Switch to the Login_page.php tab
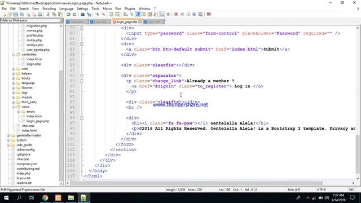This screenshot has height=203, width=361. pyautogui.click(x=127, y=22)
